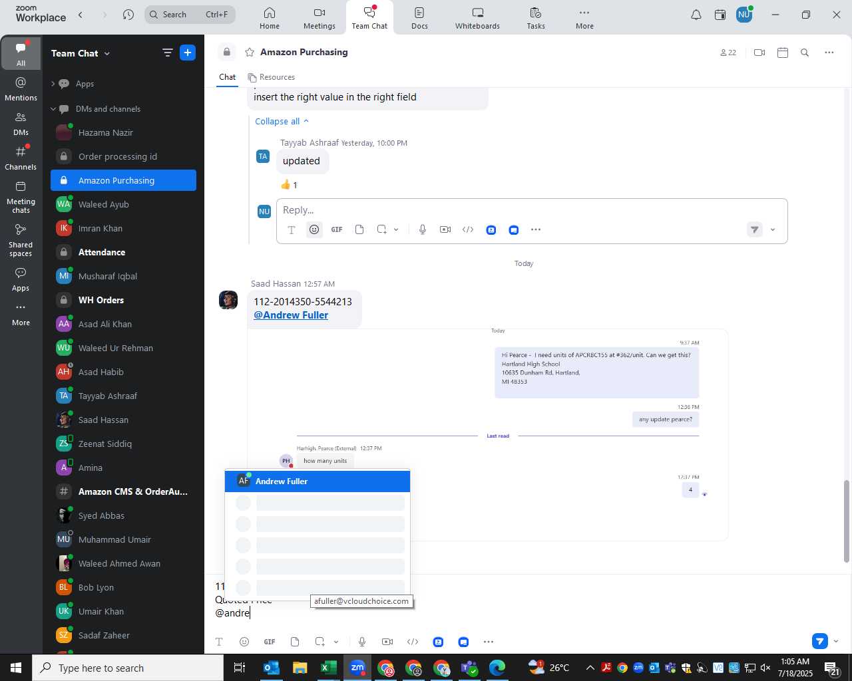This screenshot has width=852, height=681.
Task: Schedule meeting via channel header calendar icon
Action: (x=783, y=53)
